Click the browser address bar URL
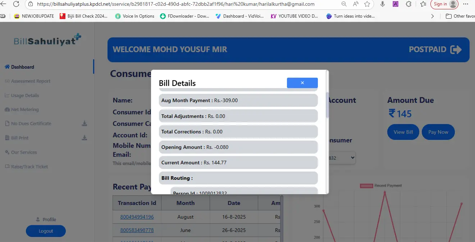475x242 pixels. click(x=180, y=4)
